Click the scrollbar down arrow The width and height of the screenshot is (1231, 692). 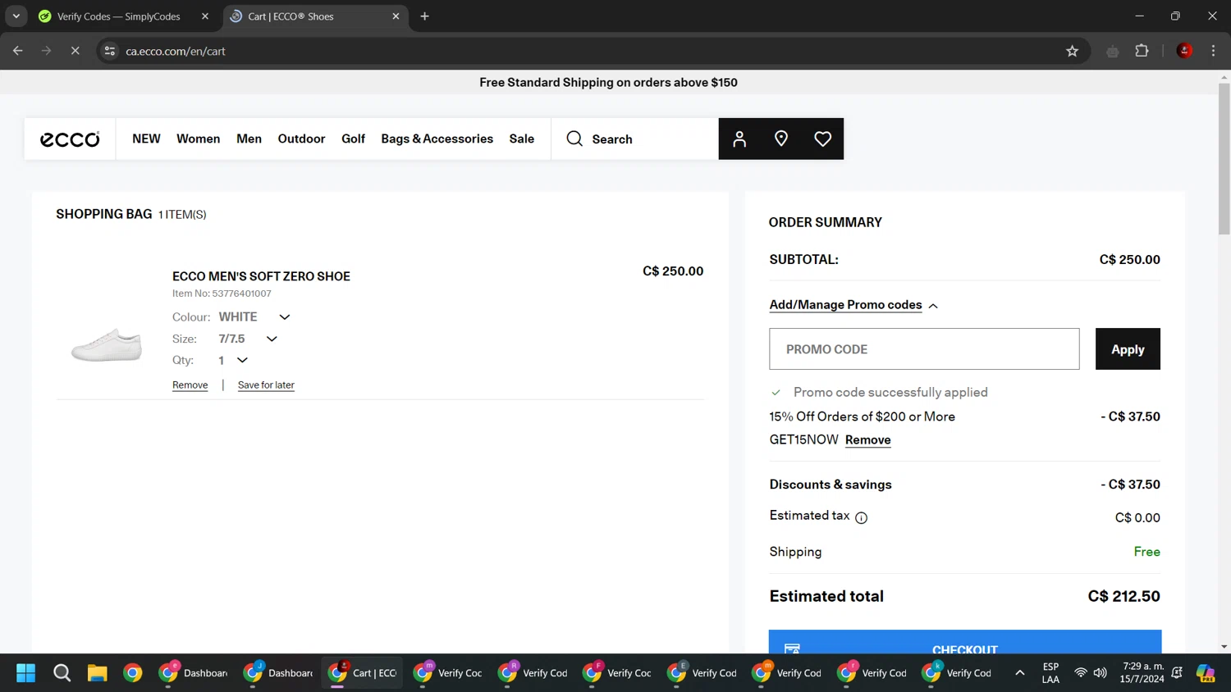[1224, 647]
